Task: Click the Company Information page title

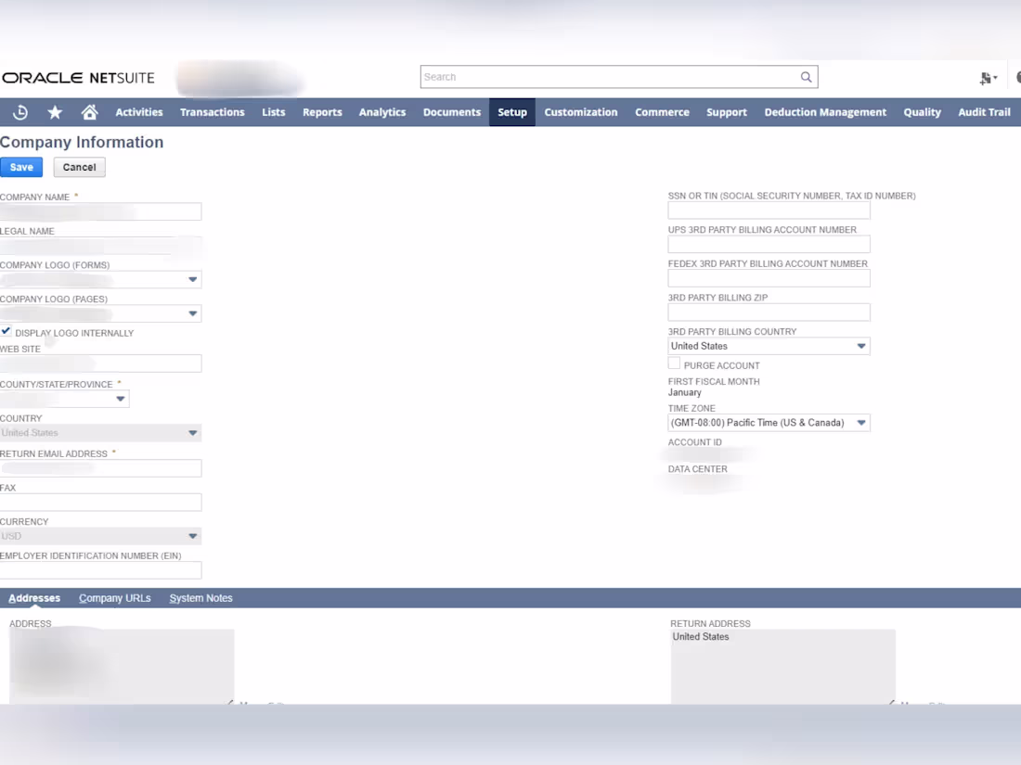Action: coord(82,142)
